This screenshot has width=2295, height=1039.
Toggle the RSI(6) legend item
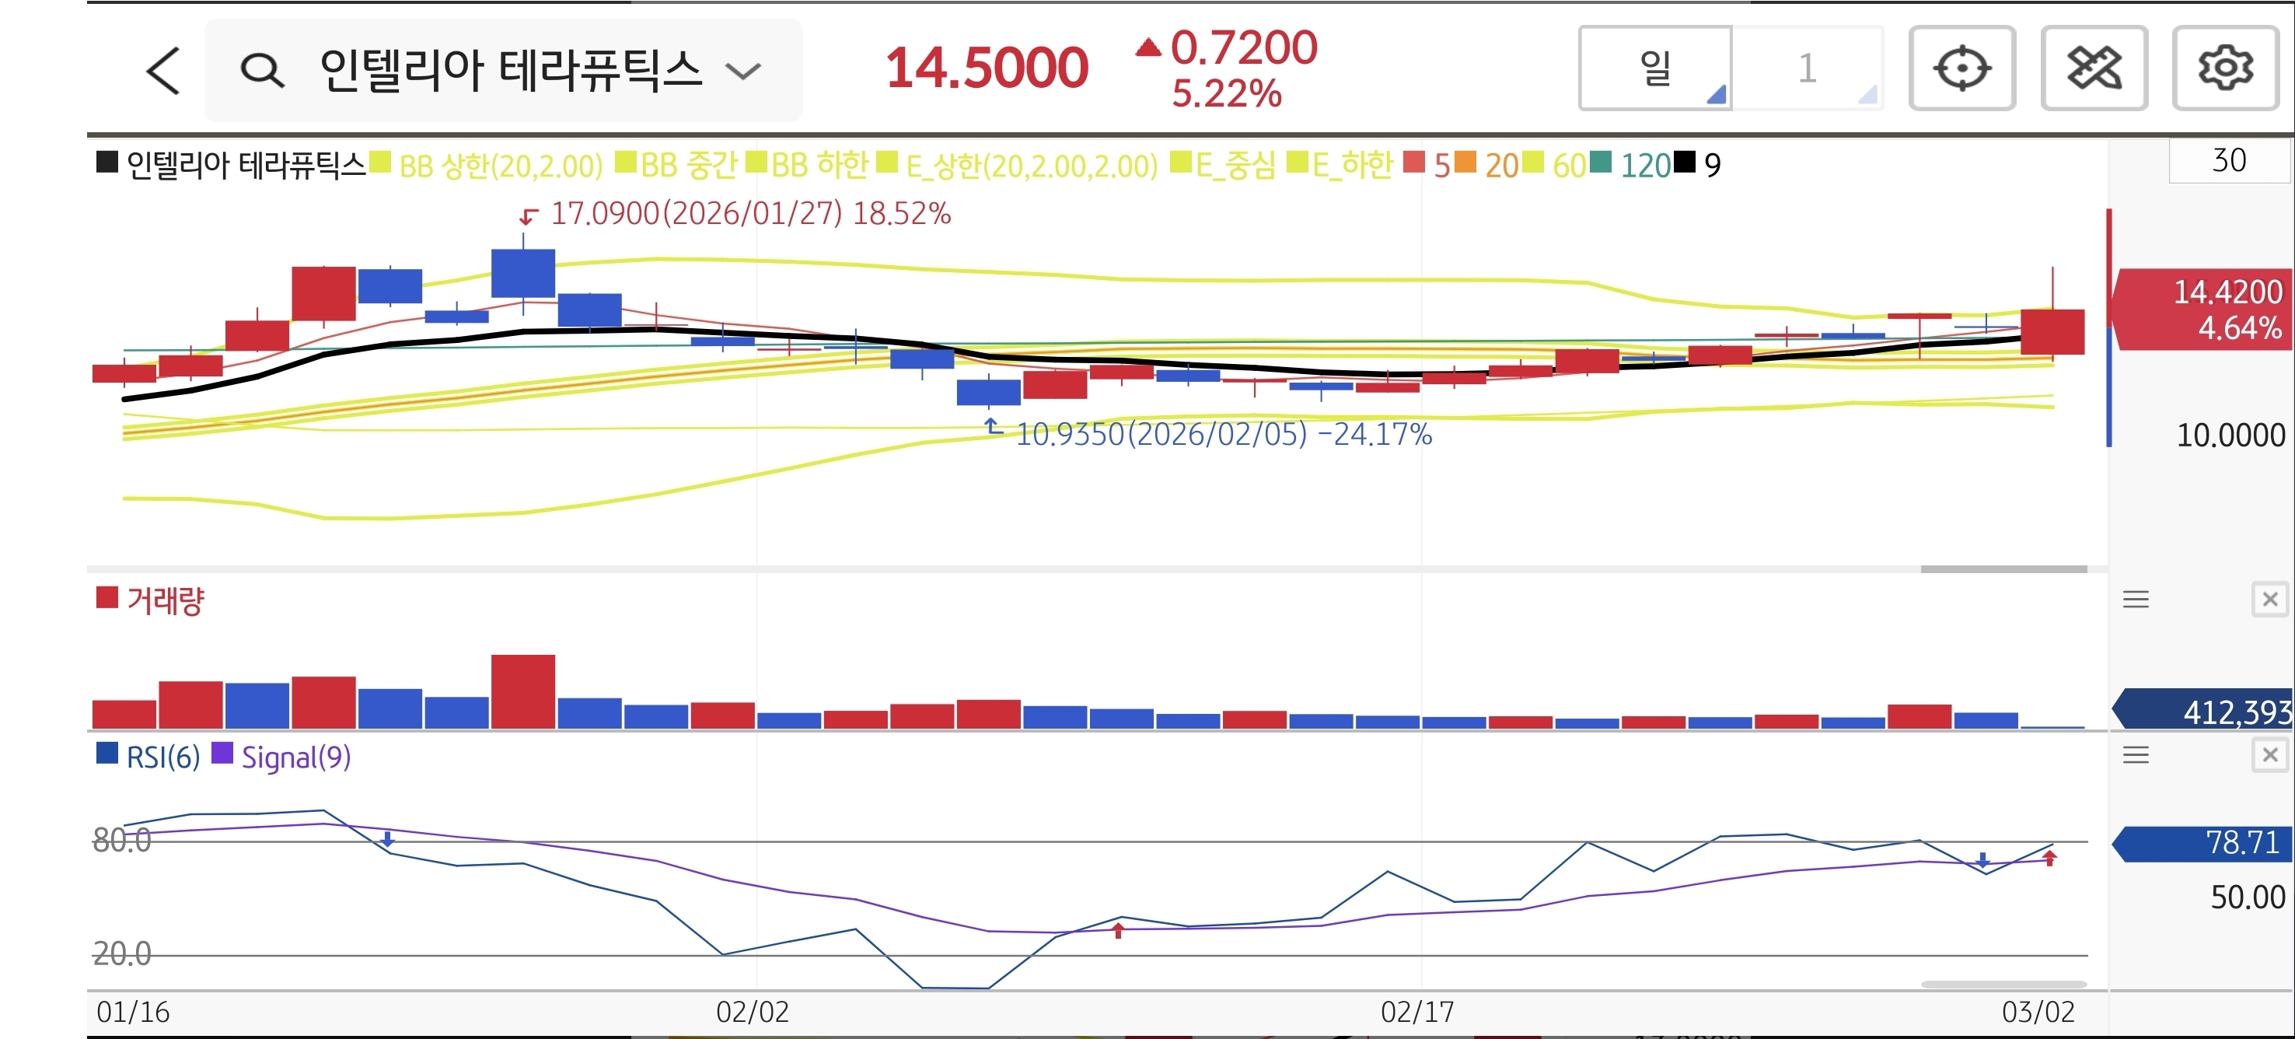point(162,757)
